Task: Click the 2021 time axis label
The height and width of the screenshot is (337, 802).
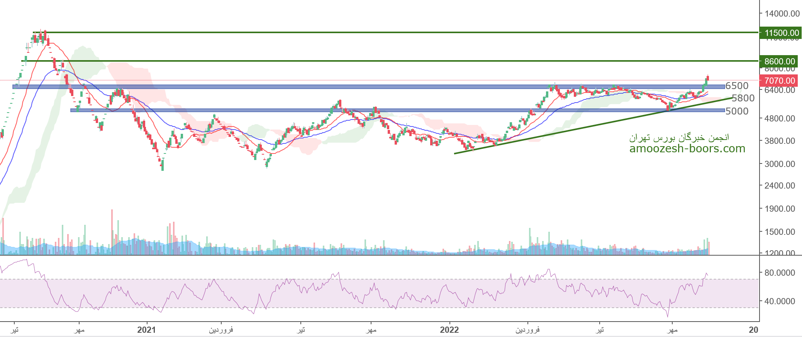Action: [146, 330]
